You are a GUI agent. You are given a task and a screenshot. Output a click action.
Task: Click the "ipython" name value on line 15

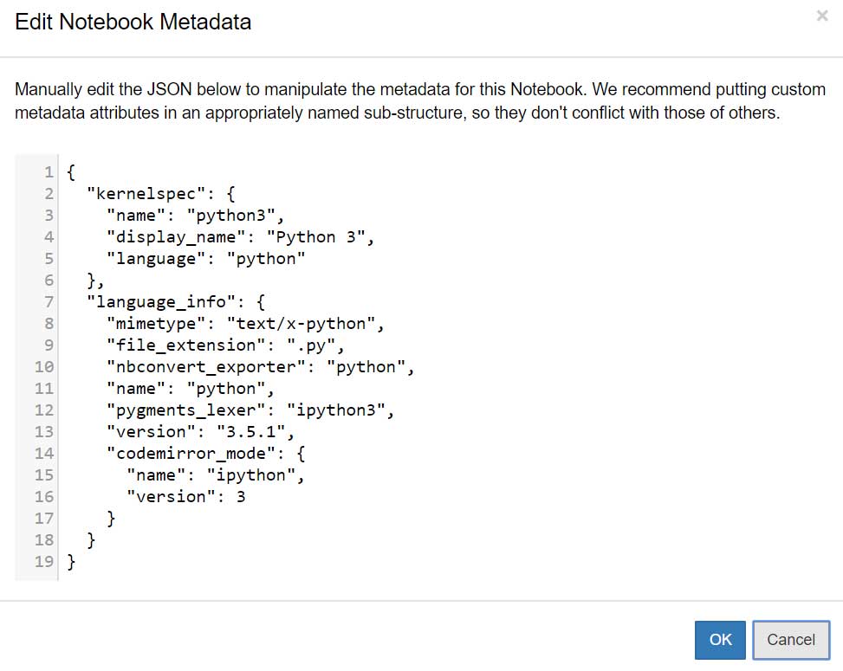click(x=258, y=474)
